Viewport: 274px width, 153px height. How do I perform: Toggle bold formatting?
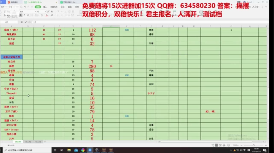coord(21,15)
